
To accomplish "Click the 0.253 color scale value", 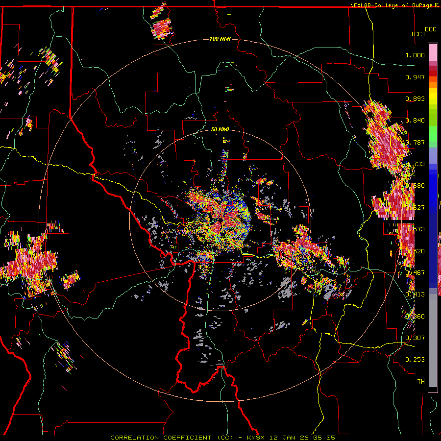I will point(415,360).
